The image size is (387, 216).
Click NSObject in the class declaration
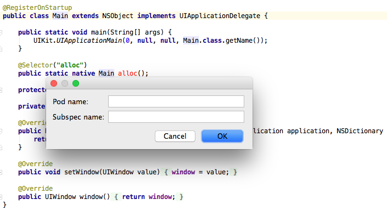(117, 16)
